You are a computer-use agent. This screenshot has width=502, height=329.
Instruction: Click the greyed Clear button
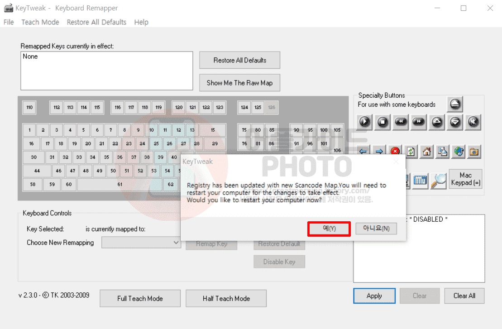point(420,296)
